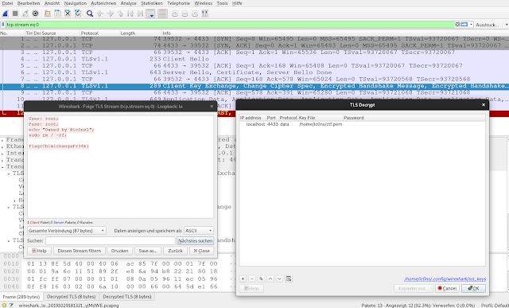This screenshot has height=308, width=509.
Task: Toggle auto-scroll during live capture icon
Action: 150,14
